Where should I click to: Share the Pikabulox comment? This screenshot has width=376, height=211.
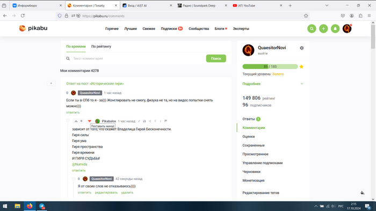(x=150, y=121)
